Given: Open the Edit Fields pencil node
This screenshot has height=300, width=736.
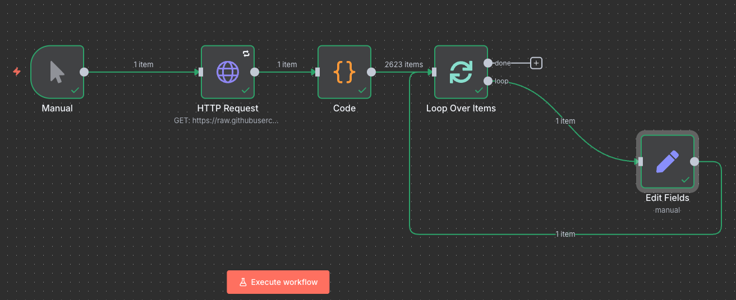Looking at the screenshot, I should (668, 162).
